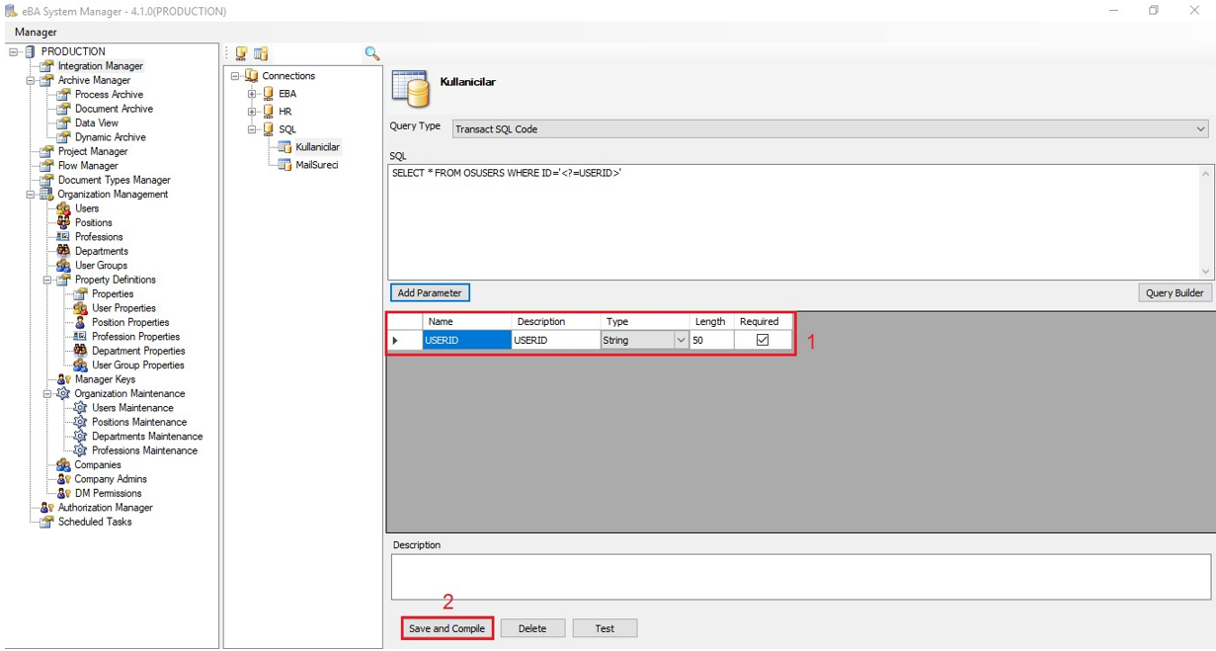Expand the HR connection node

(x=252, y=112)
